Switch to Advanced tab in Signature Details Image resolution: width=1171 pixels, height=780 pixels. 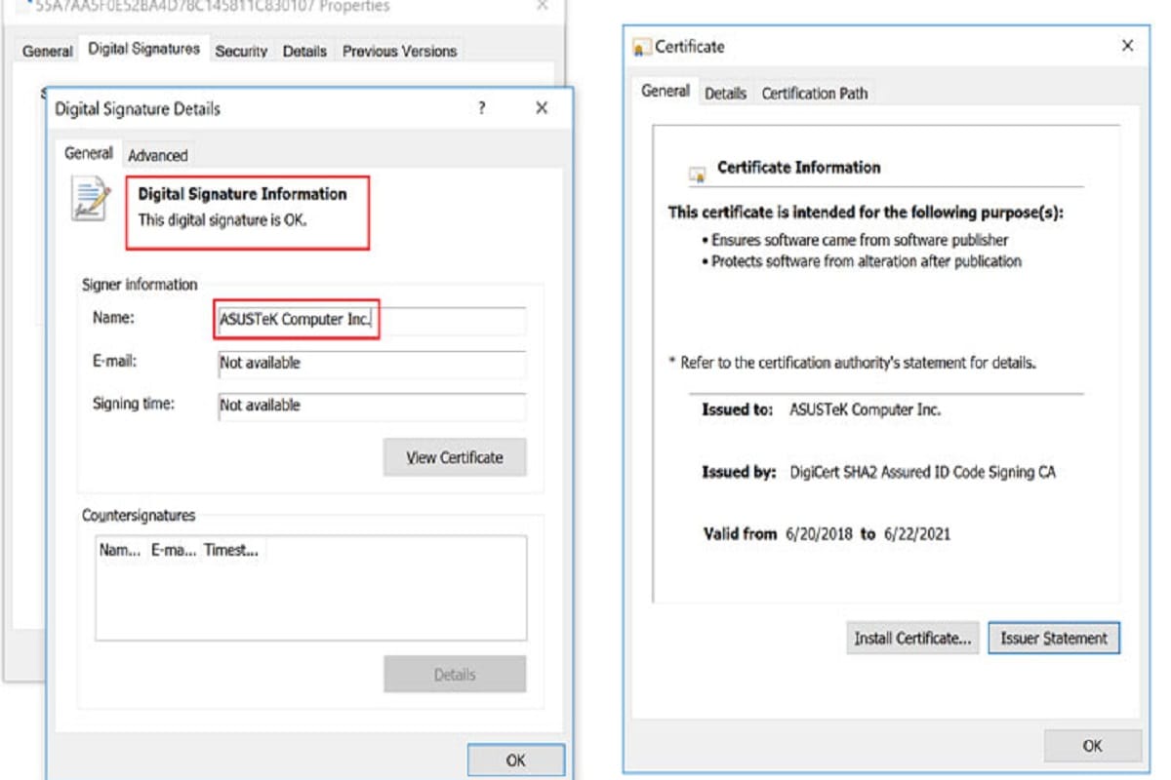tap(157, 155)
